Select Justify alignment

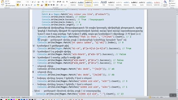(x=54, y=5)
